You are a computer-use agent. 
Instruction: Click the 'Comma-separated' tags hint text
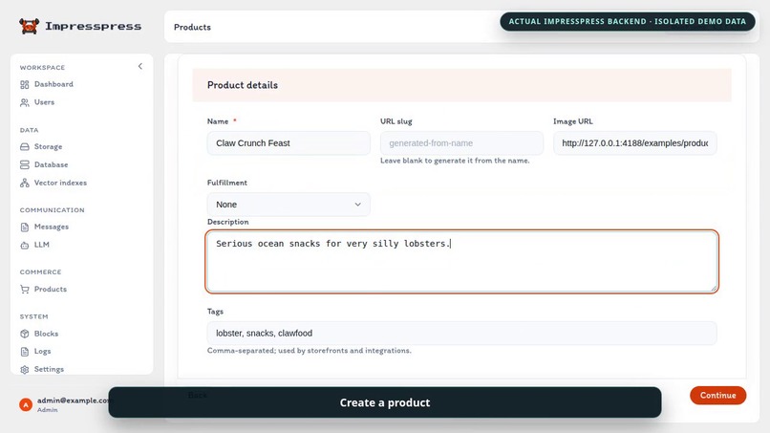point(310,351)
